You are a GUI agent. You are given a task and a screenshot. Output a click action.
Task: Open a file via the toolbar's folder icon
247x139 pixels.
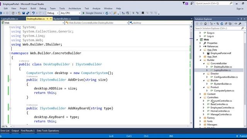[x=19, y=13]
